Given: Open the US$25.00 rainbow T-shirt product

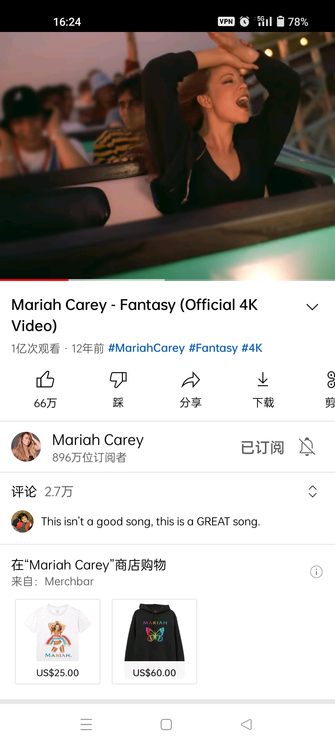Looking at the screenshot, I should coord(58,641).
